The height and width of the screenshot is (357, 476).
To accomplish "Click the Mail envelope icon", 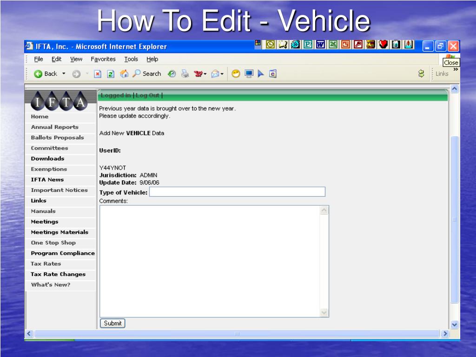I will [x=215, y=74].
